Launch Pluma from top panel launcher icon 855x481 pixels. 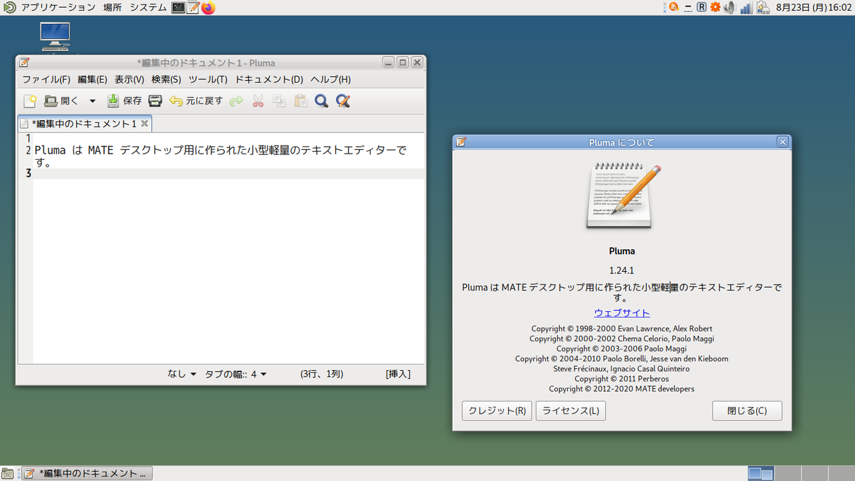click(193, 7)
